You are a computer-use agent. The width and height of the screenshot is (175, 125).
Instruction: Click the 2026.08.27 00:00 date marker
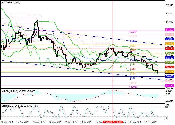click(113, 122)
